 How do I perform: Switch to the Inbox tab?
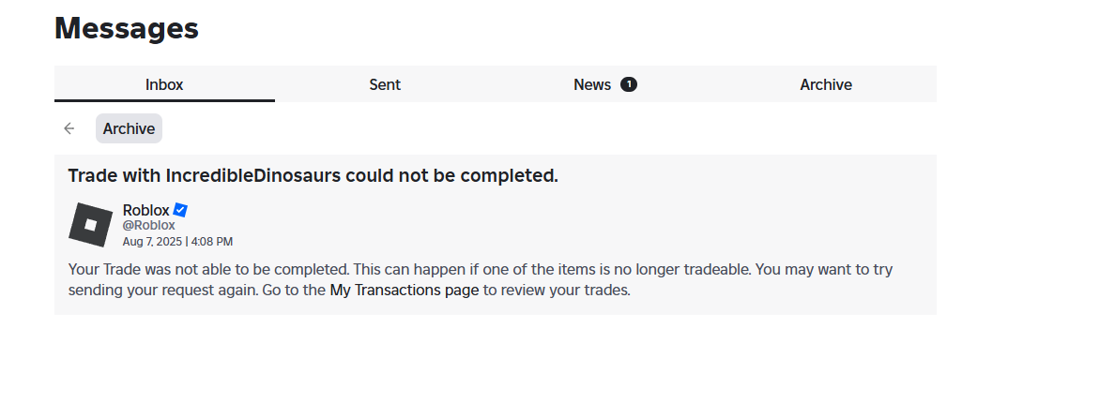[x=164, y=84]
